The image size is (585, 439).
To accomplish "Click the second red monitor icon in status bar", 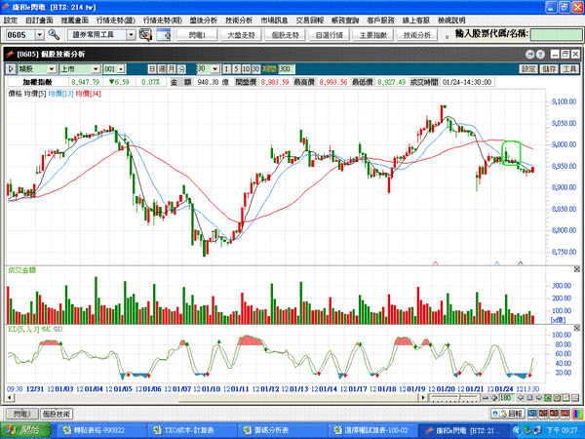I will pos(554,414).
